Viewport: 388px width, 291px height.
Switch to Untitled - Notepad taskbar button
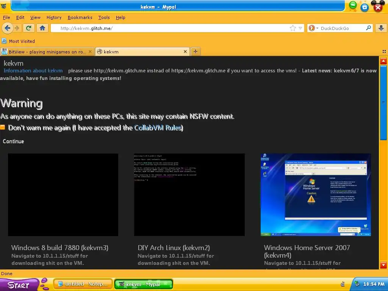pyautogui.click(x=83, y=284)
